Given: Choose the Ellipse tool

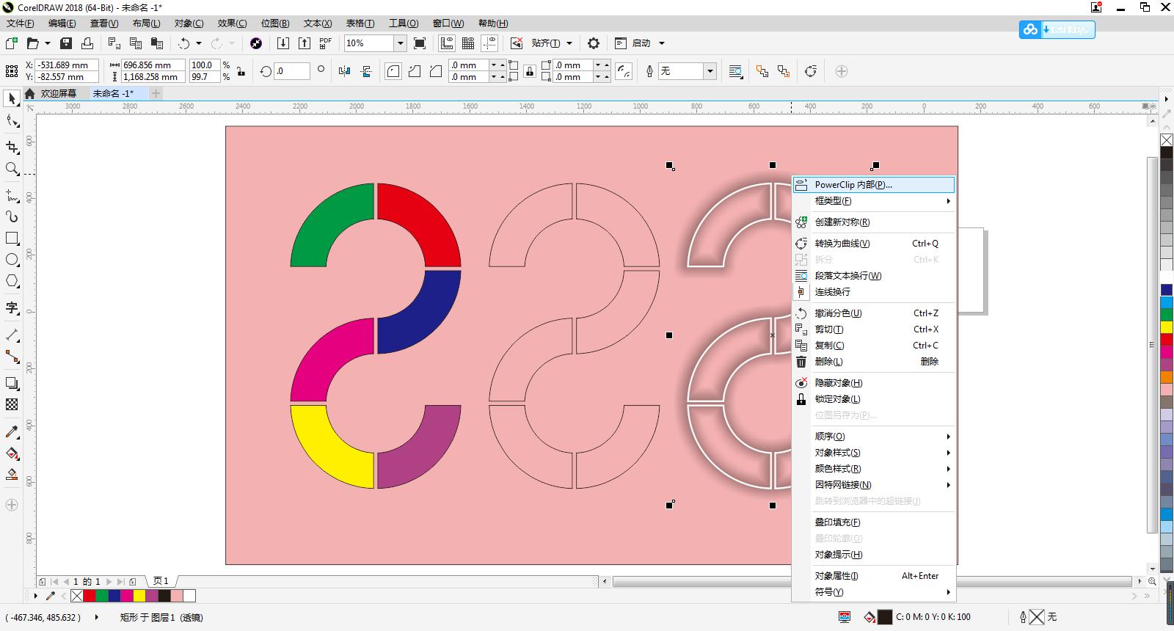Looking at the screenshot, I should [x=12, y=260].
